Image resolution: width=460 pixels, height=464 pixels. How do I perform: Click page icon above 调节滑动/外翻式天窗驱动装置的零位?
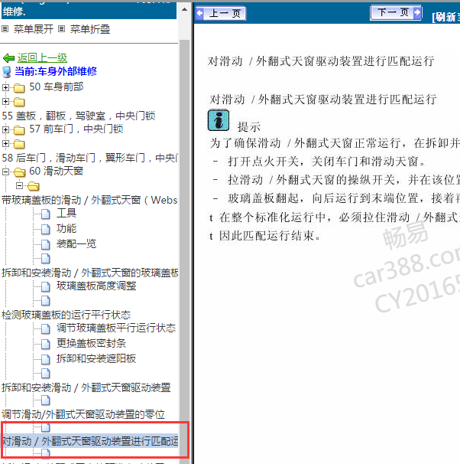tap(46, 400)
